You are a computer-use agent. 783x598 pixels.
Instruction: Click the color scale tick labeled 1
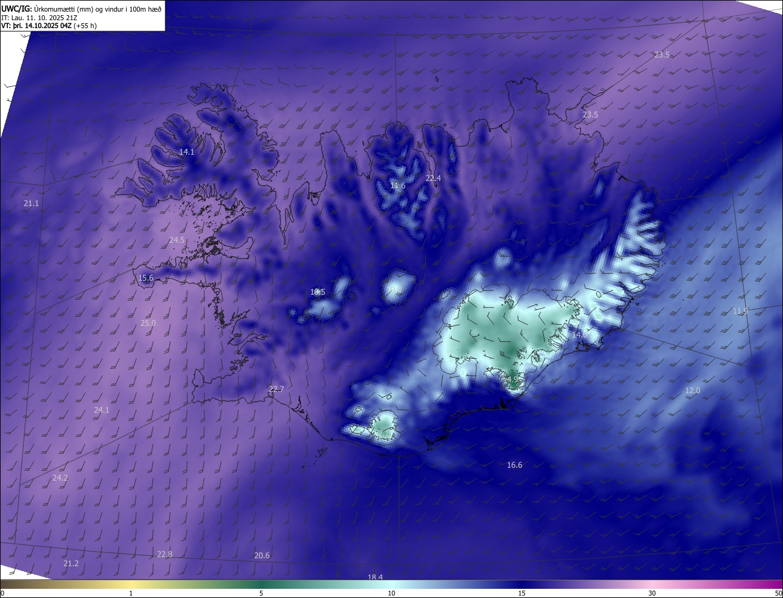coord(131,593)
